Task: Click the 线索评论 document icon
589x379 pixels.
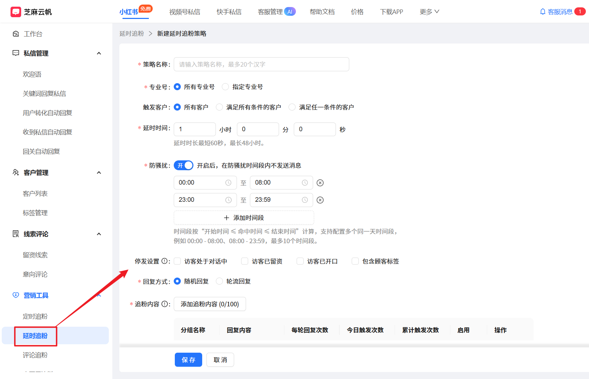Action: coord(16,234)
